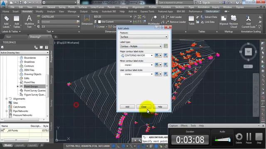Screen dimensions: 266x149
Task: Click the Close button in Add Labels dialog
Action: click(x=144, y=107)
